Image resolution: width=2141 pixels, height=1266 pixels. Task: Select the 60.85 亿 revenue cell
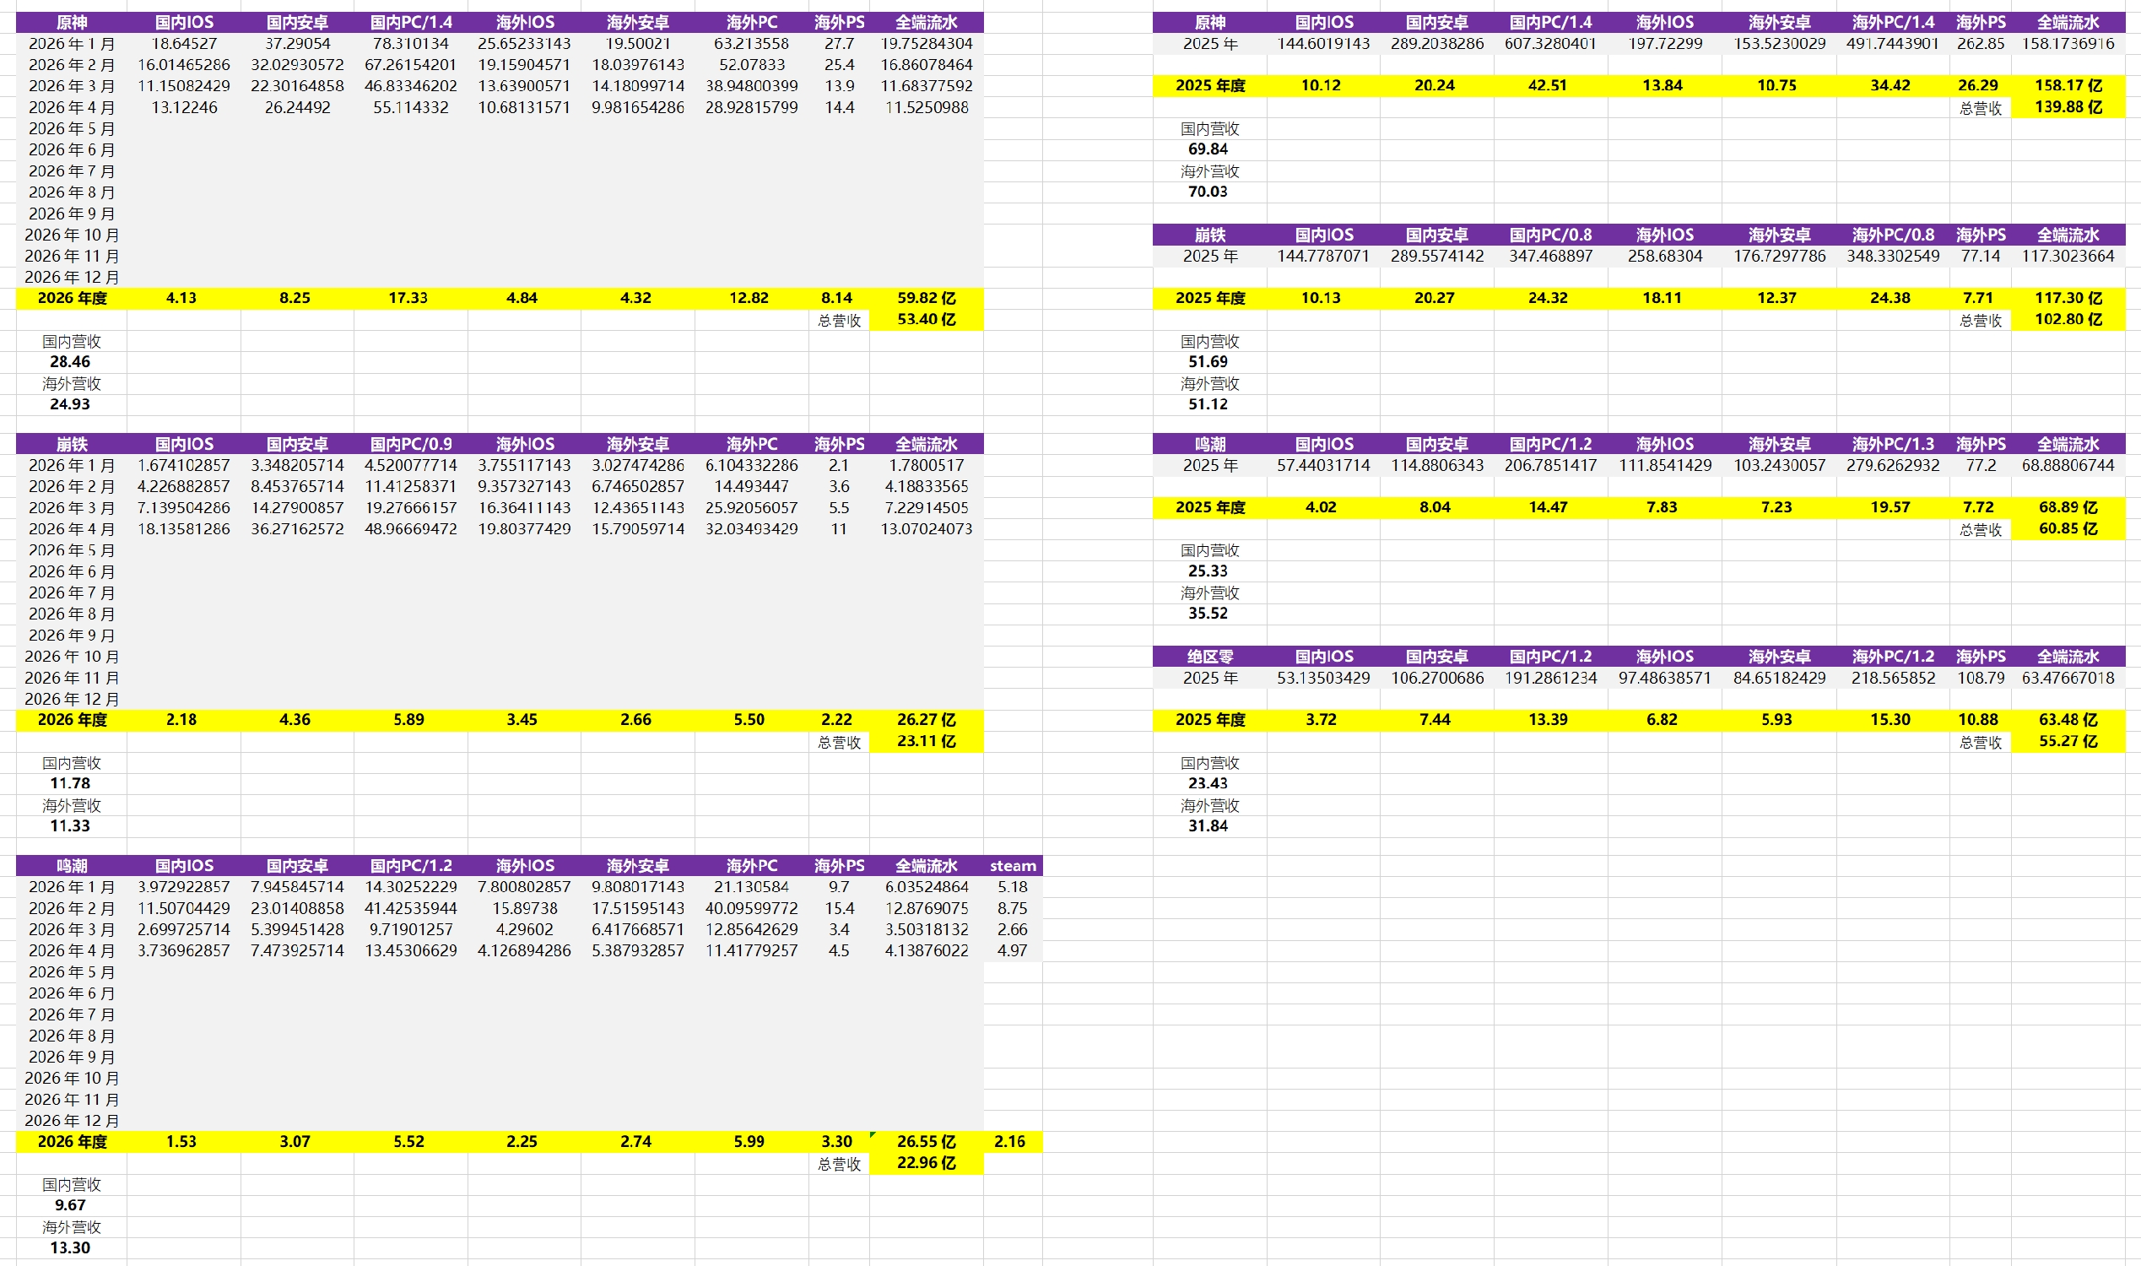[x=2068, y=529]
